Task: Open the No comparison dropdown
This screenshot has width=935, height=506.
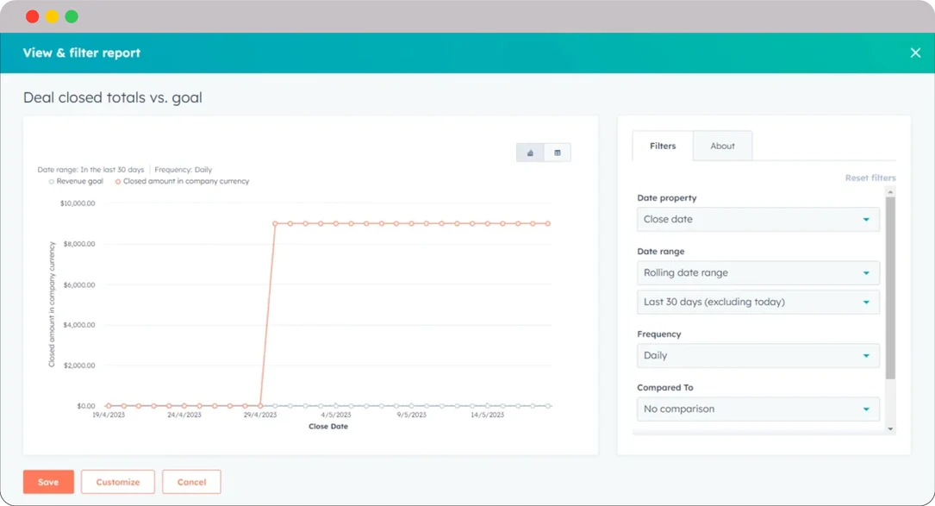Action: [x=757, y=409]
